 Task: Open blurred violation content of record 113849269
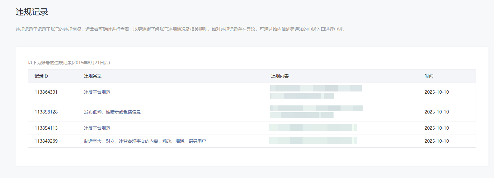click(313, 141)
